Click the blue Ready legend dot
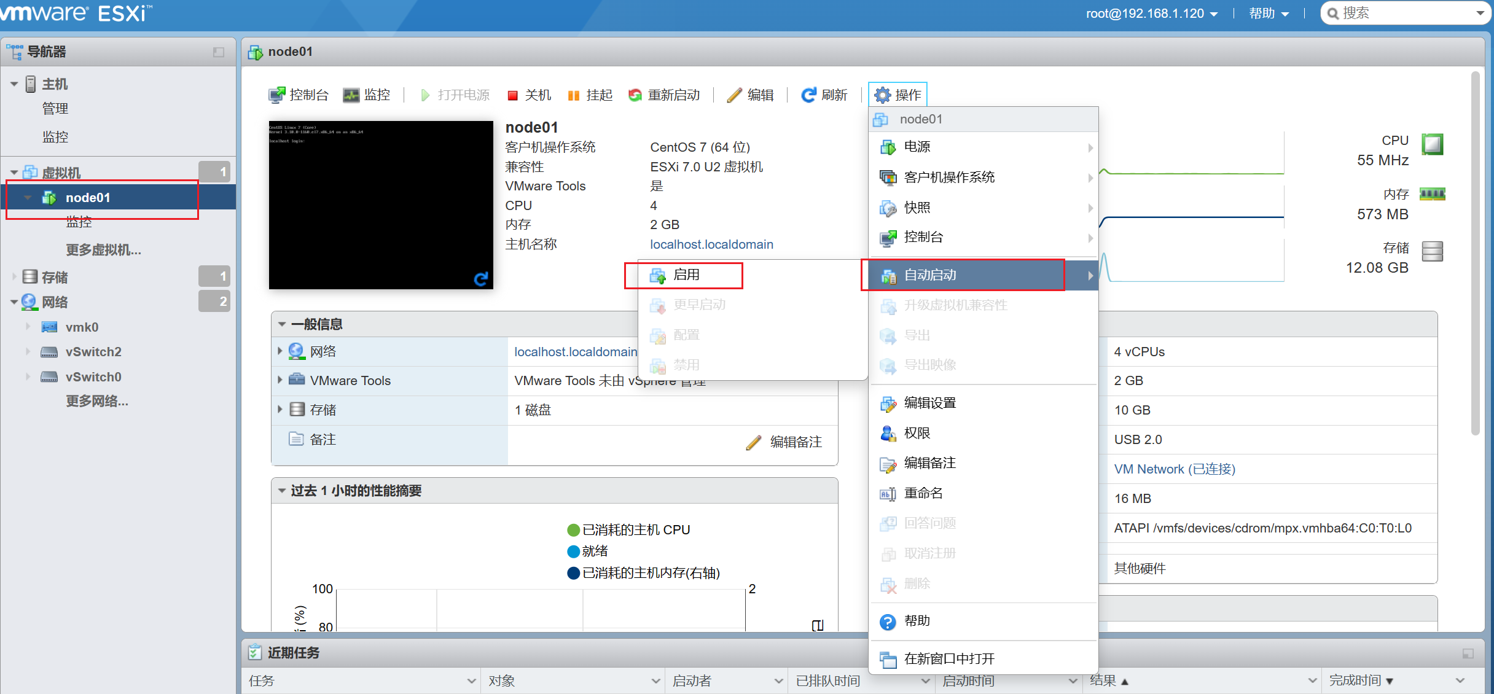The image size is (1494, 694). click(x=574, y=552)
